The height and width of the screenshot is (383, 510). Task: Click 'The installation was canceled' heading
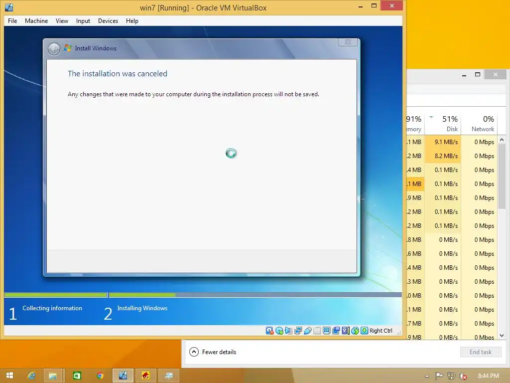point(118,74)
